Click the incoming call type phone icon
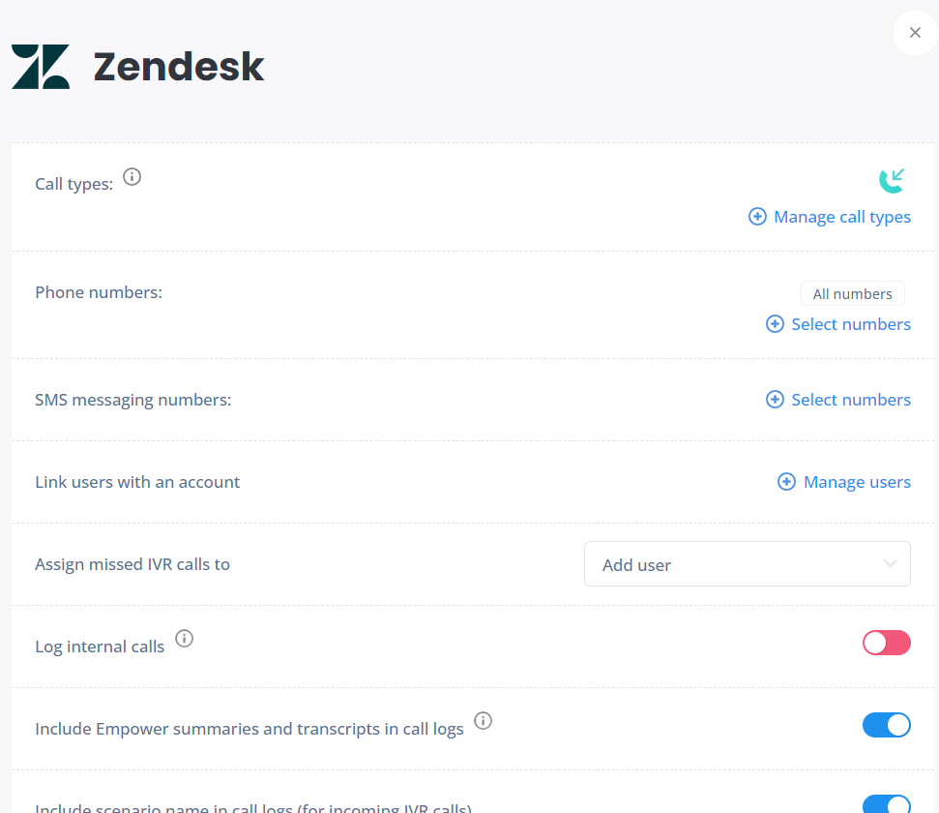Viewport: 939px width, 813px height. [x=892, y=180]
